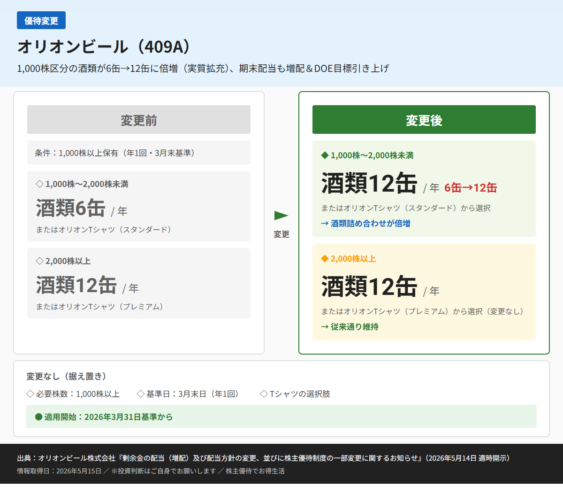Click 適用開始：2026年3月31日基準から bar
Viewport: 563px width, 495px height.
pos(281,417)
